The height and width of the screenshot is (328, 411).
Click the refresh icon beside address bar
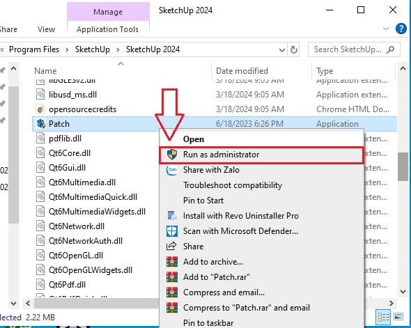(294, 49)
